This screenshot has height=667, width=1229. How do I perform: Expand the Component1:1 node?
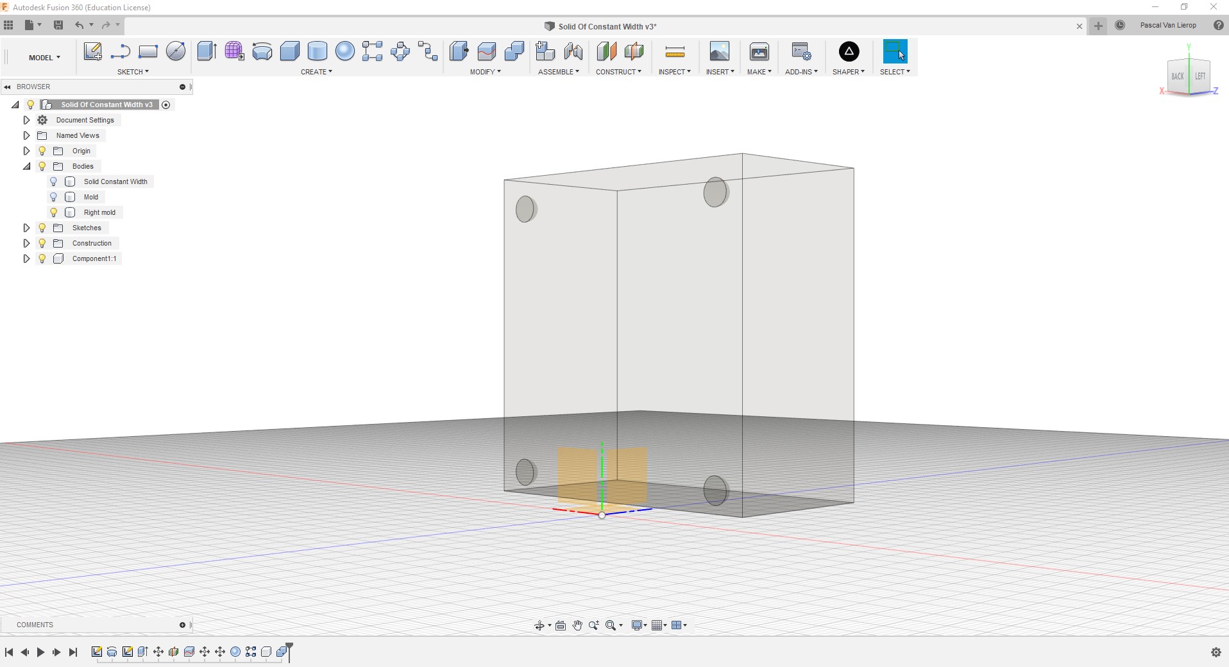click(x=26, y=258)
